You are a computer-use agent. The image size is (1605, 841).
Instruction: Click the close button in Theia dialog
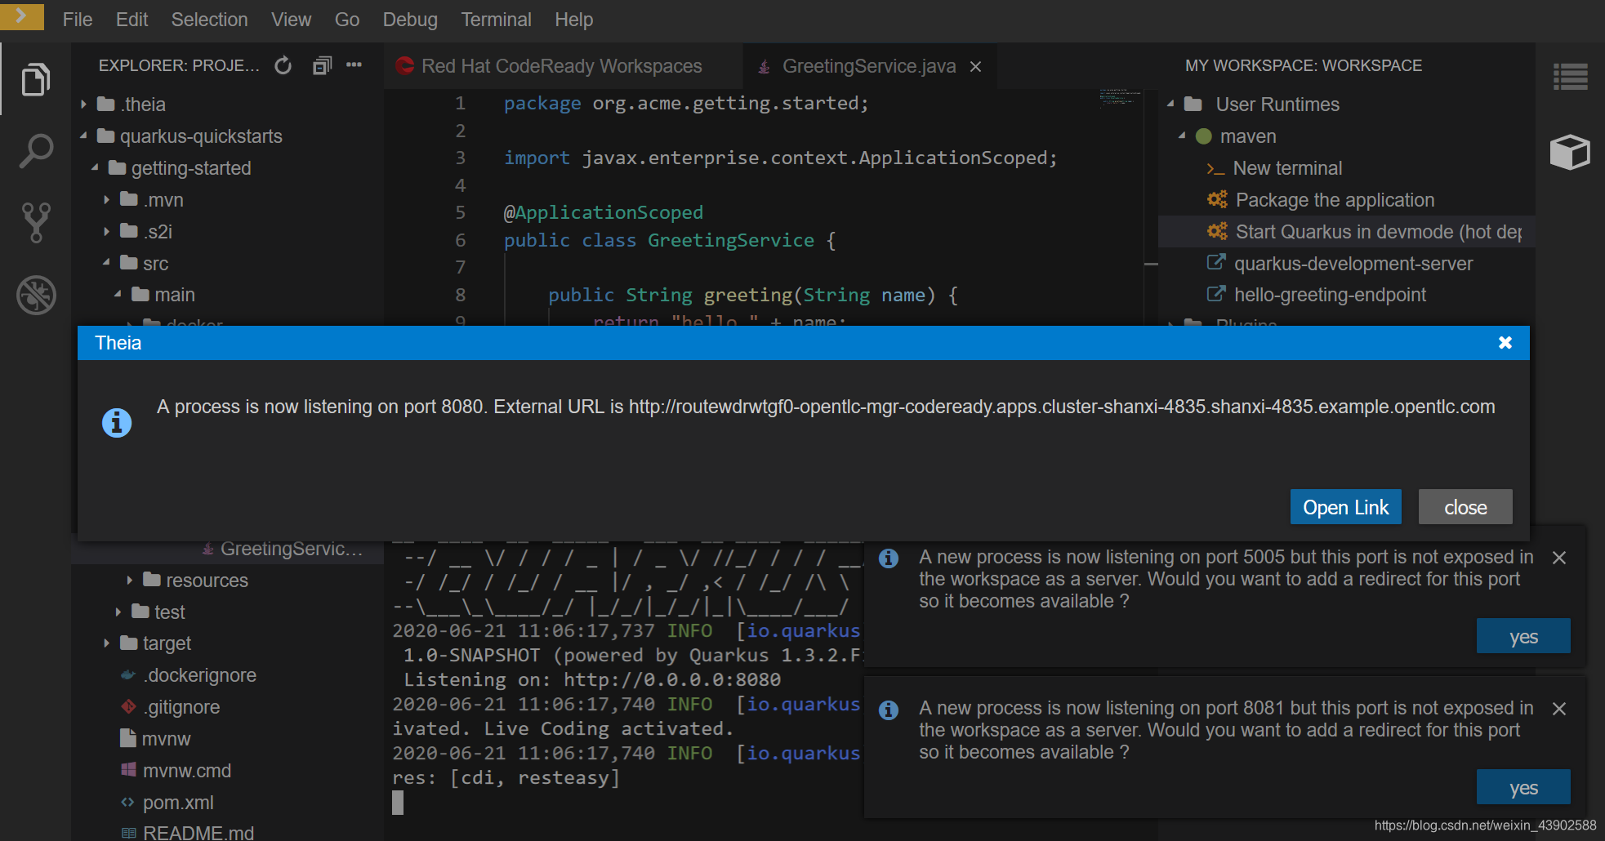(x=1465, y=507)
